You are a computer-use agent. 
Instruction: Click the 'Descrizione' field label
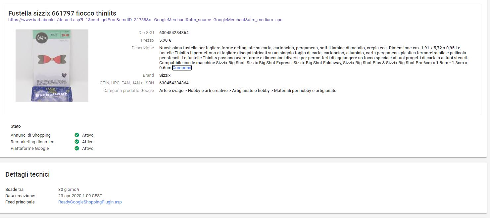coord(143,48)
